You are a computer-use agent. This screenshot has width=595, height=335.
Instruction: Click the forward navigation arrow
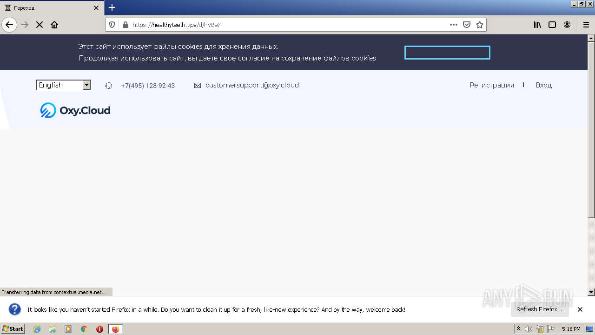[25, 25]
